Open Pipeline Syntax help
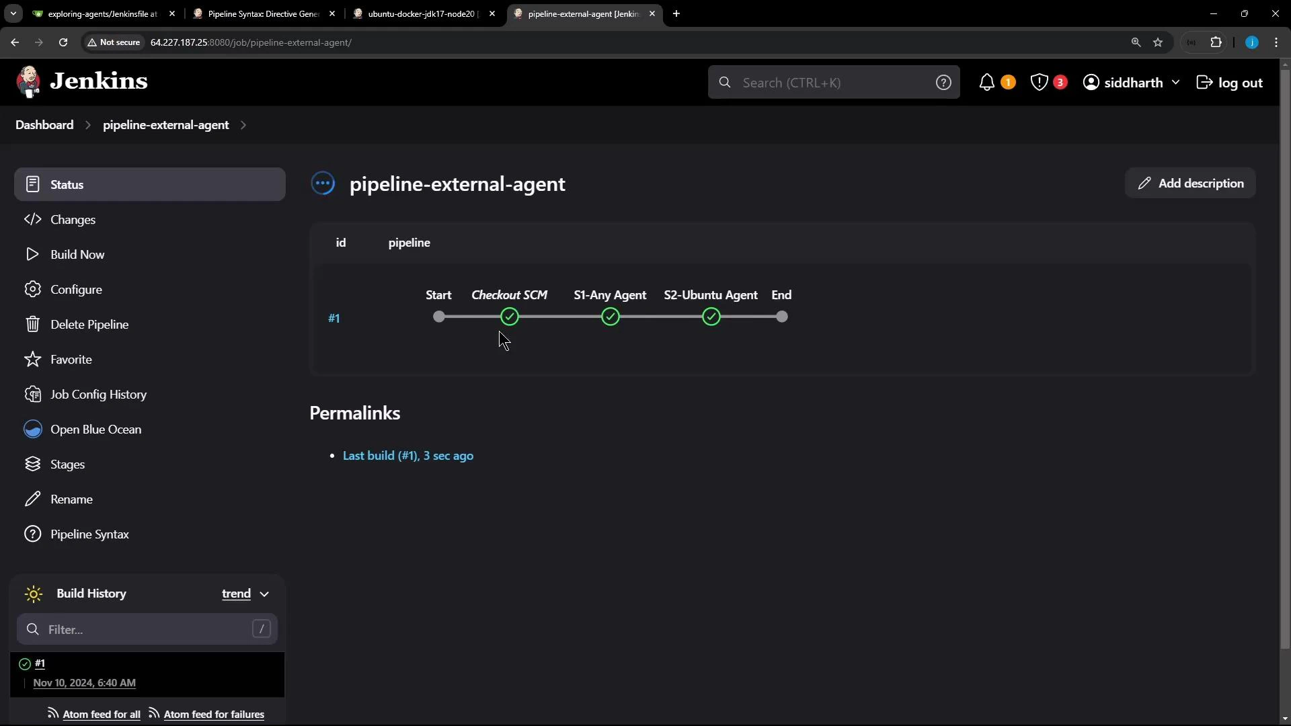This screenshot has height=726, width=1291. tap(90, 534)
